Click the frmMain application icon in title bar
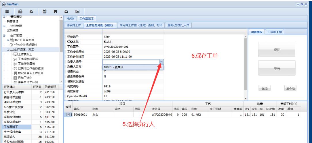 coord(3,4)
